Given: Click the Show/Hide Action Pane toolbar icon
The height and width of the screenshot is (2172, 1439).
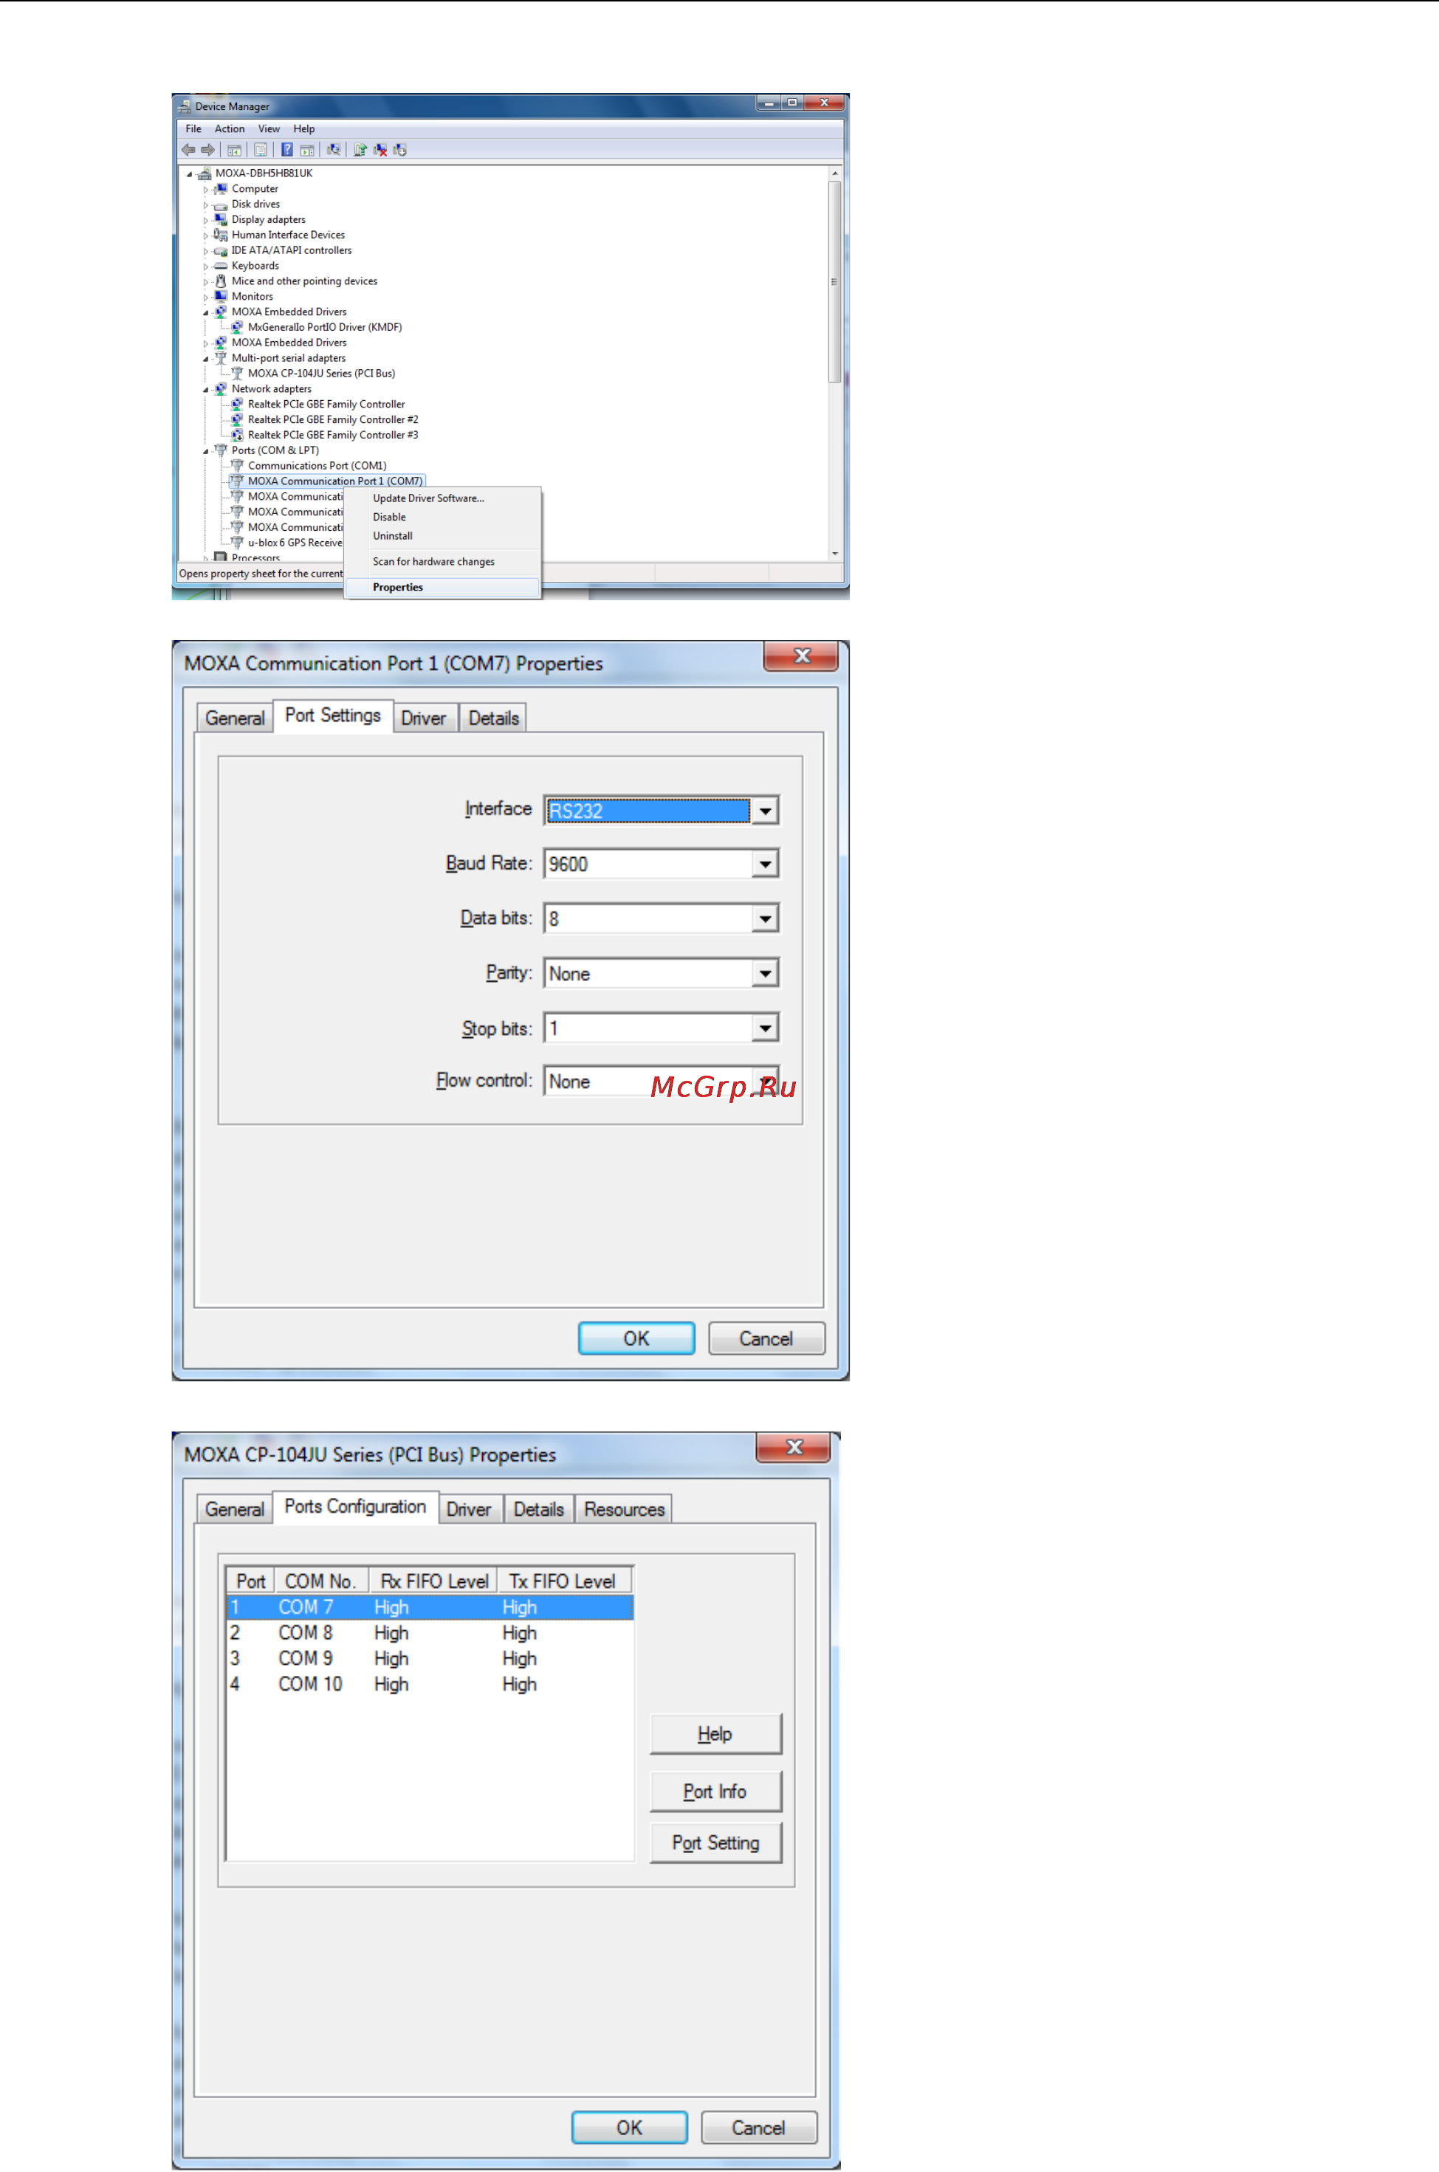Looking at the screenshot, I should (306, 150).
